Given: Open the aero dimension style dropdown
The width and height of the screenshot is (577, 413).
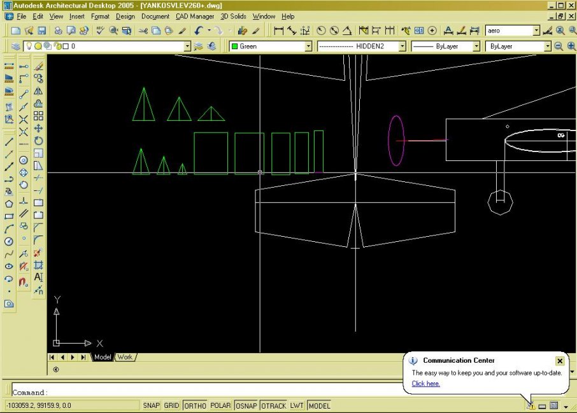Looking at the screenshot, I should tap(536, 31).
